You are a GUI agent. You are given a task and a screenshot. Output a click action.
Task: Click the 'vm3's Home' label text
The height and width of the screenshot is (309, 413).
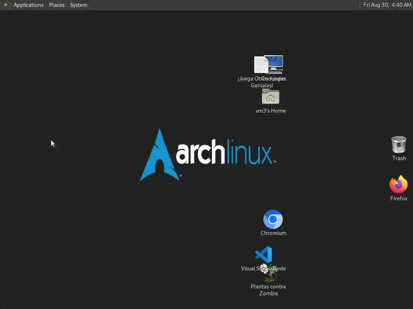(271, 111)
